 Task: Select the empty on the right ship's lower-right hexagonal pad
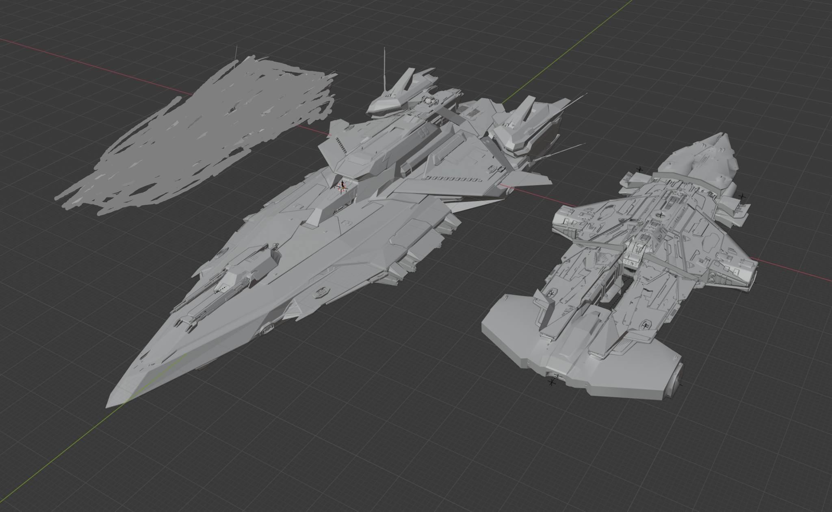pos(646,325)
